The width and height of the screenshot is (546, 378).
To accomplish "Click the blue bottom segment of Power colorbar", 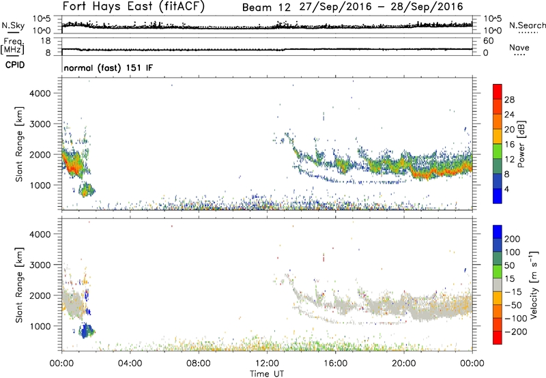I will pyautogui.click(x=498, y=196).
